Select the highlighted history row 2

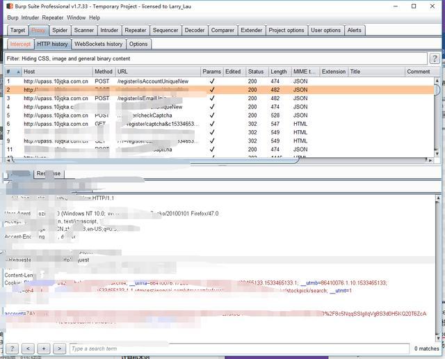219,90
